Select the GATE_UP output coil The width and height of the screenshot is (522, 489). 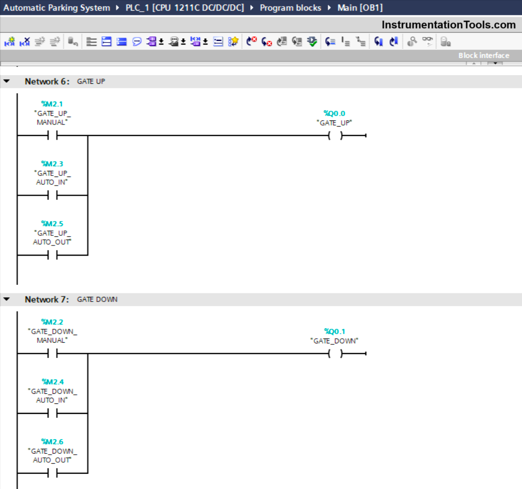(335, 136)
